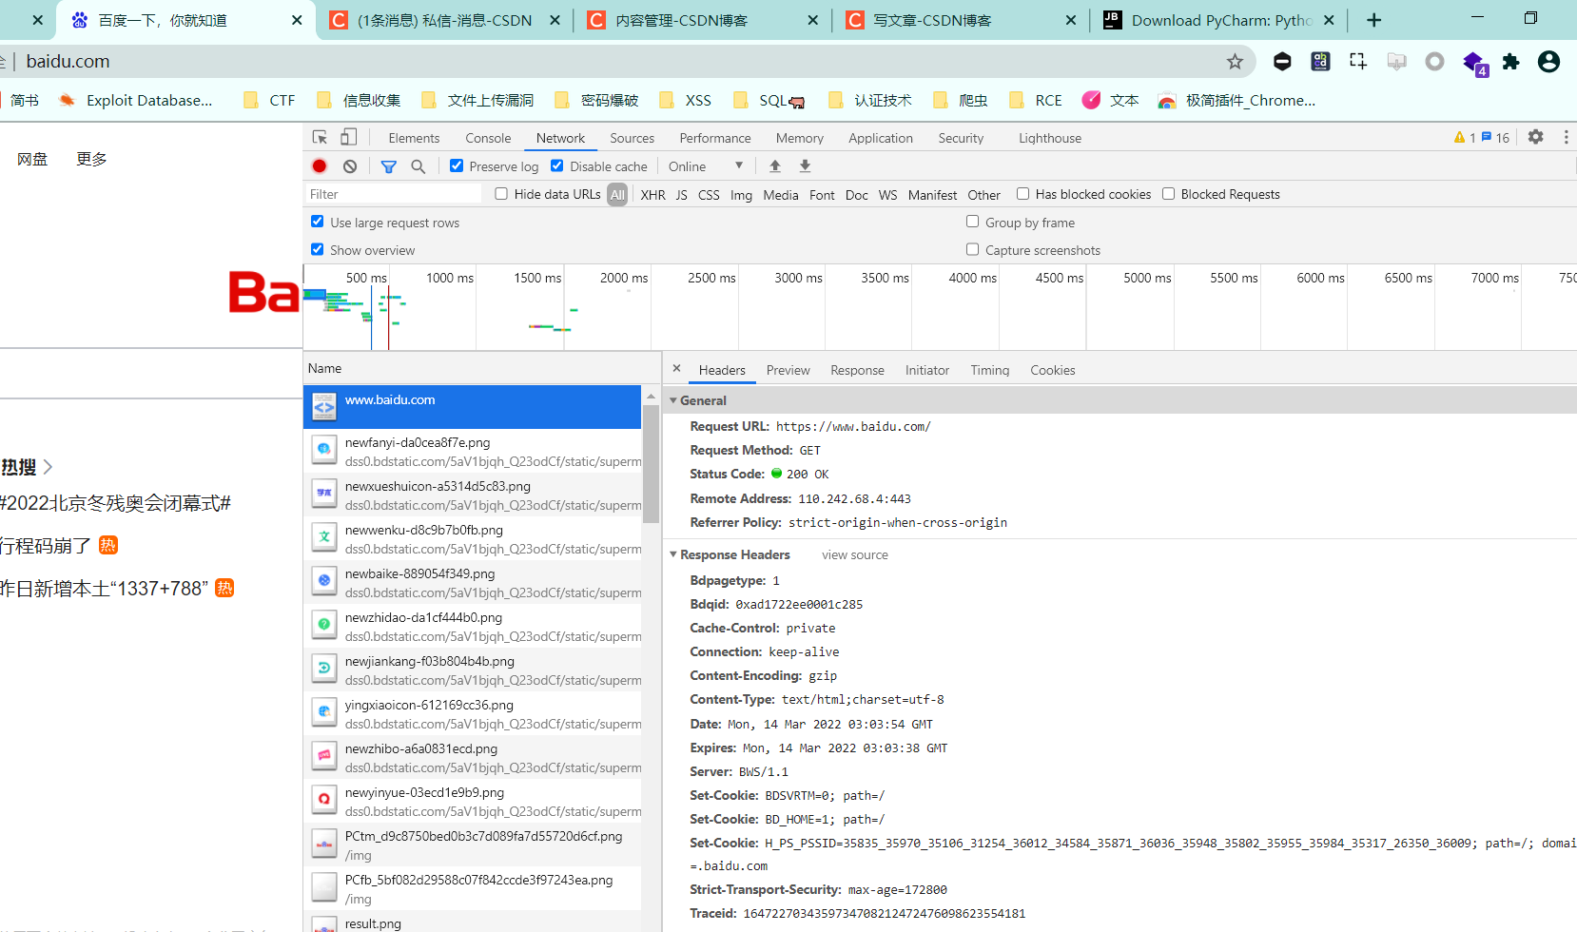This screenshot has width=1577, height=932.
Task: Import HAR file with upload arrow
Action: pos(775,165)
